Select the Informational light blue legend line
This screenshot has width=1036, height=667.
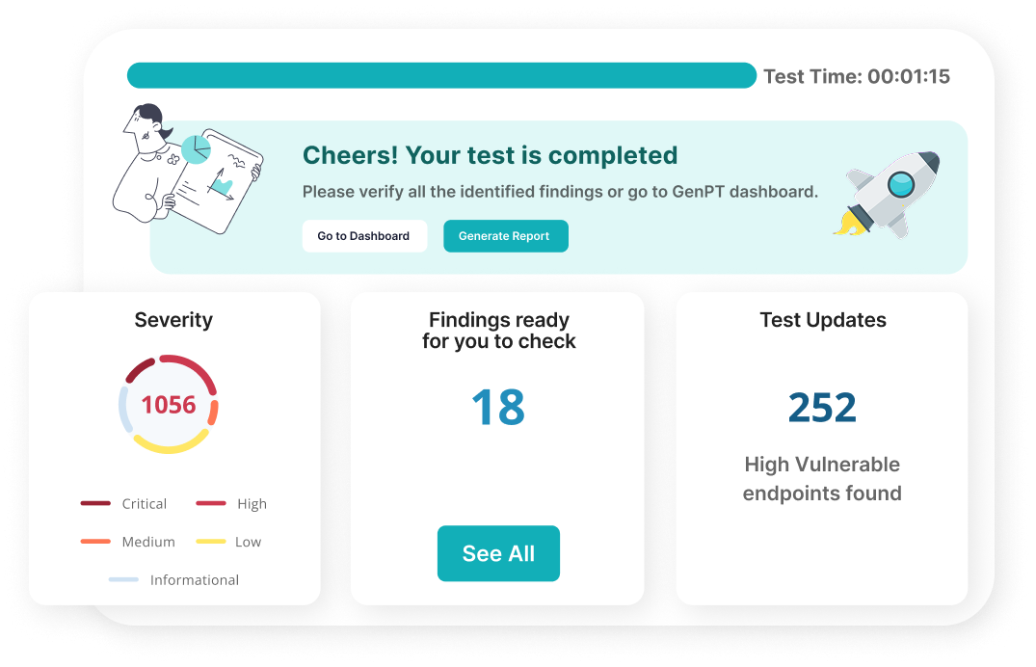point(123,579)
